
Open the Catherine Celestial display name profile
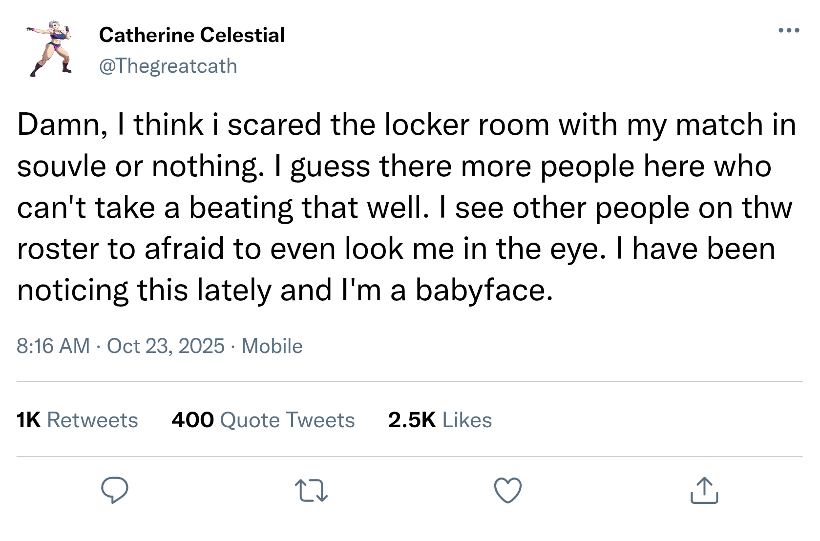(x=191, y=35)
